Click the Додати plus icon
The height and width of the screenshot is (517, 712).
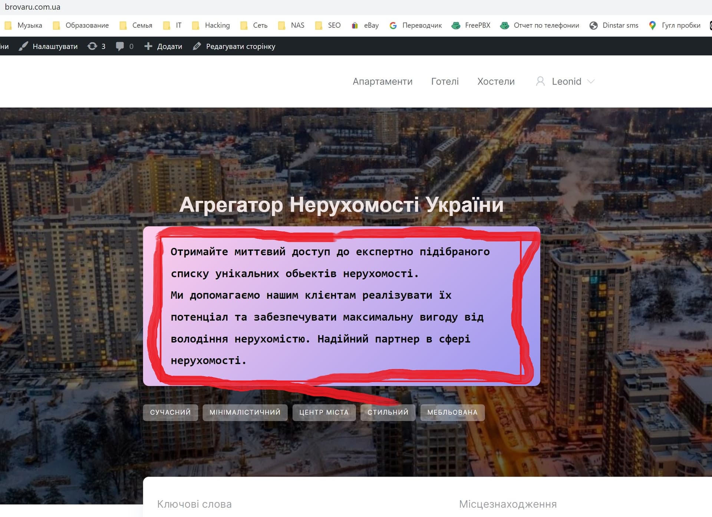pos(148,46)
